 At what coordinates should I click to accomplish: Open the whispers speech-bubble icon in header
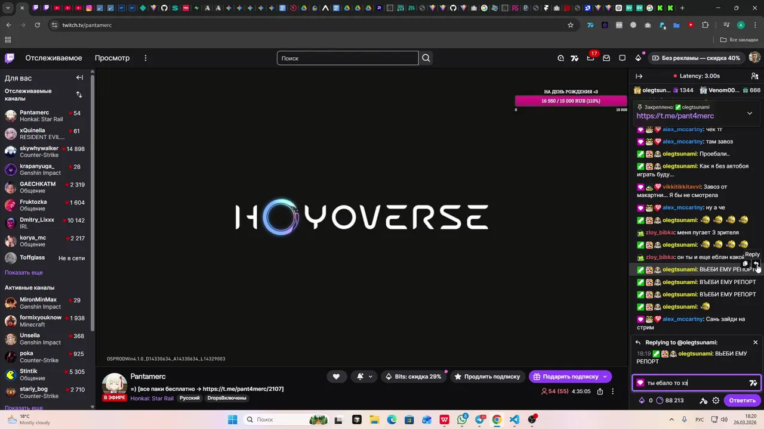coord(622,58)
